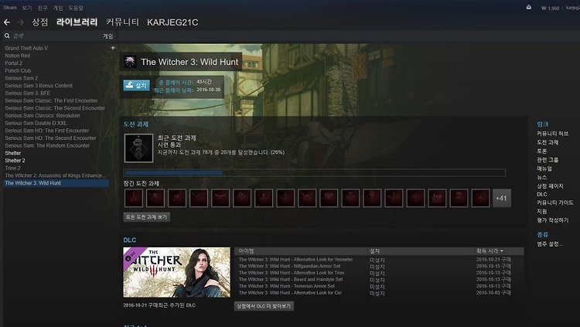
Task: Click the plus icon beside Grand Theft Auto V
Action: tap(113, 48)
